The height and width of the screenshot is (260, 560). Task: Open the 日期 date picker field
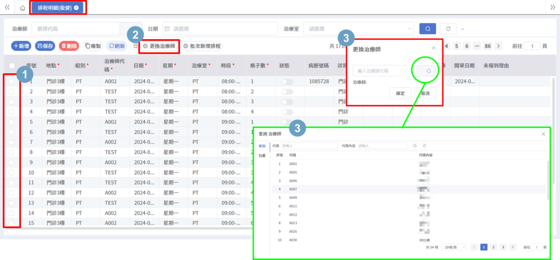[220, 28]
